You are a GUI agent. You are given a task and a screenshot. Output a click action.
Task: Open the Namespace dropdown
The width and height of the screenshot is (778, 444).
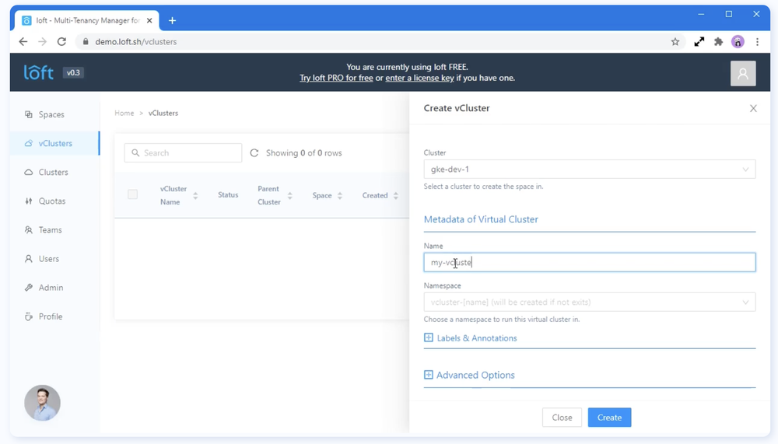(x=590, y=302)
